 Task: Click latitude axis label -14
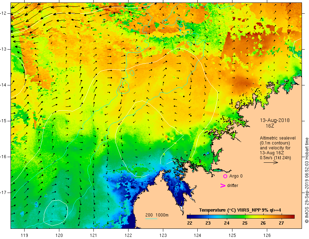[4, 85]
